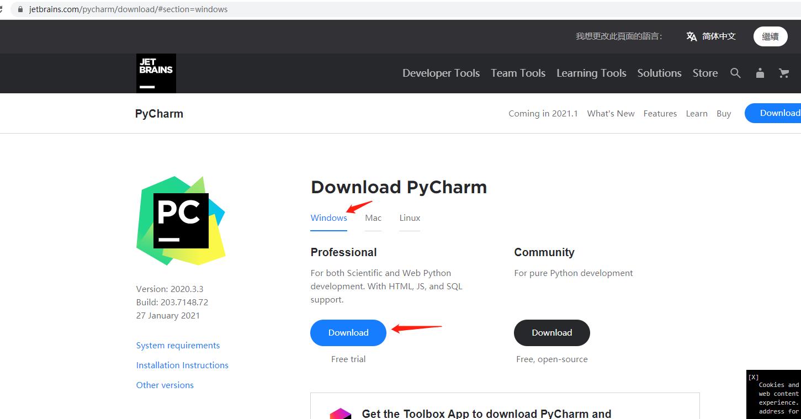Open the Installation Instructions link
The height and width of the screenshot is (419, 801).
(182, 365)
